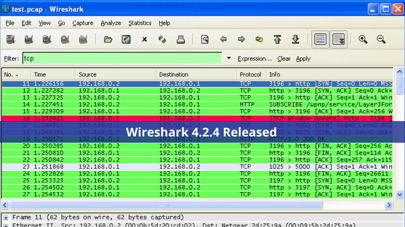Open the Help menu

[x=164, y=23]
